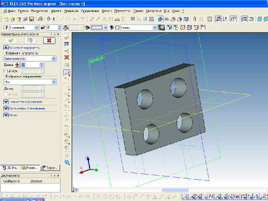Close the Диагностика panel with its X
The image size is (268, 201).
[x=58, y=176]
